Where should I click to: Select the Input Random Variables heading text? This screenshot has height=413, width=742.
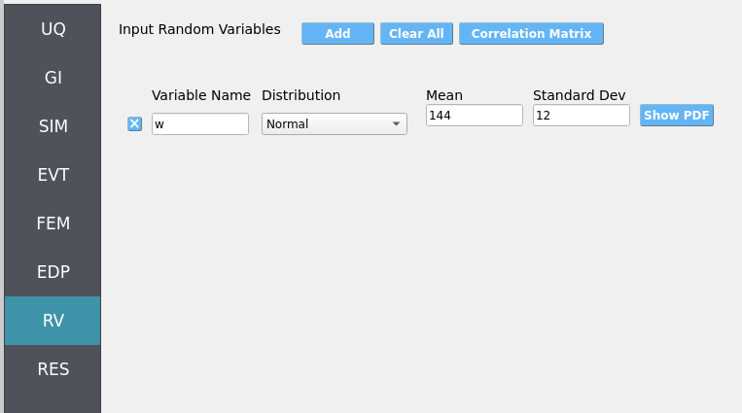(x=199, y=29)
